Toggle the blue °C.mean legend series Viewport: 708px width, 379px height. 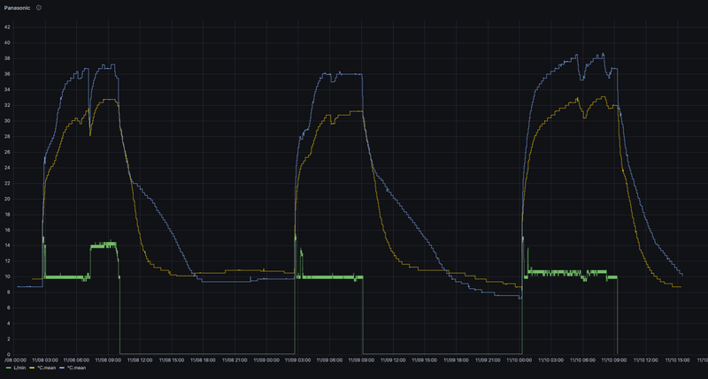coord(76,368)
